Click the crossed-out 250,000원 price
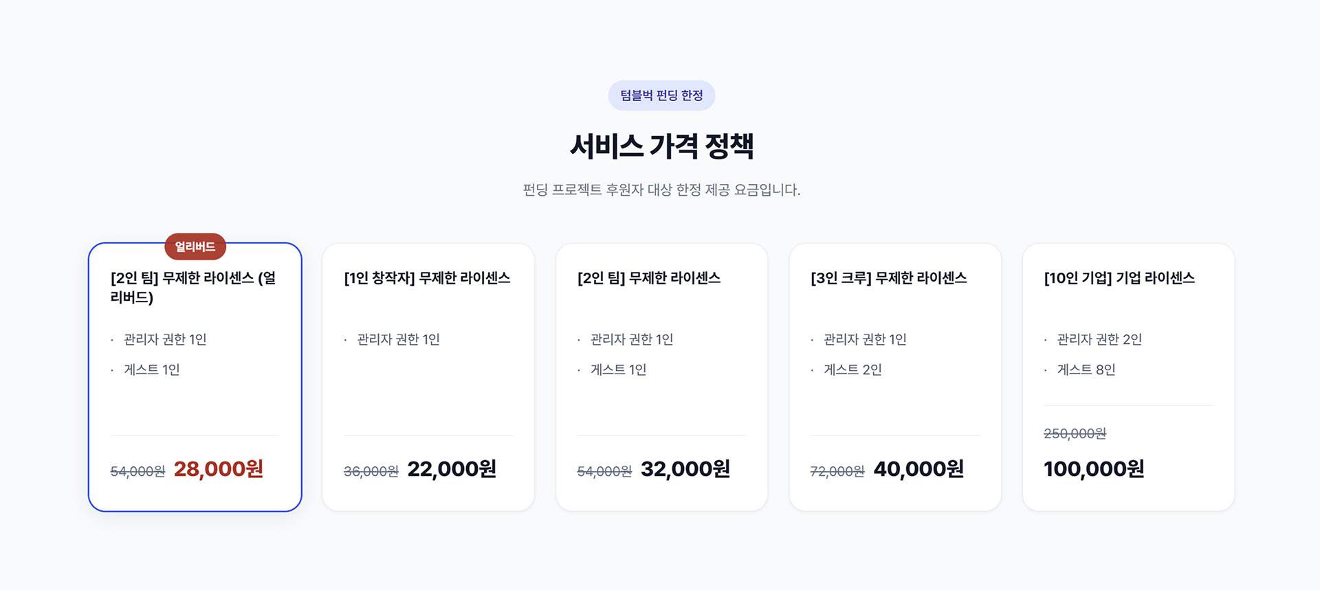Image resolution: width=1320 pixels, height=590 pixels. [x=1075, y=433]
